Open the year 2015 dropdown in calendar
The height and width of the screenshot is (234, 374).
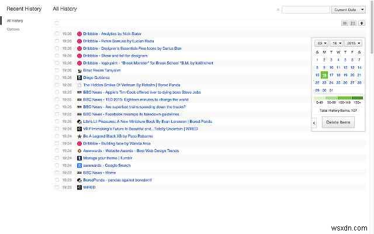(x=353, y=43)
